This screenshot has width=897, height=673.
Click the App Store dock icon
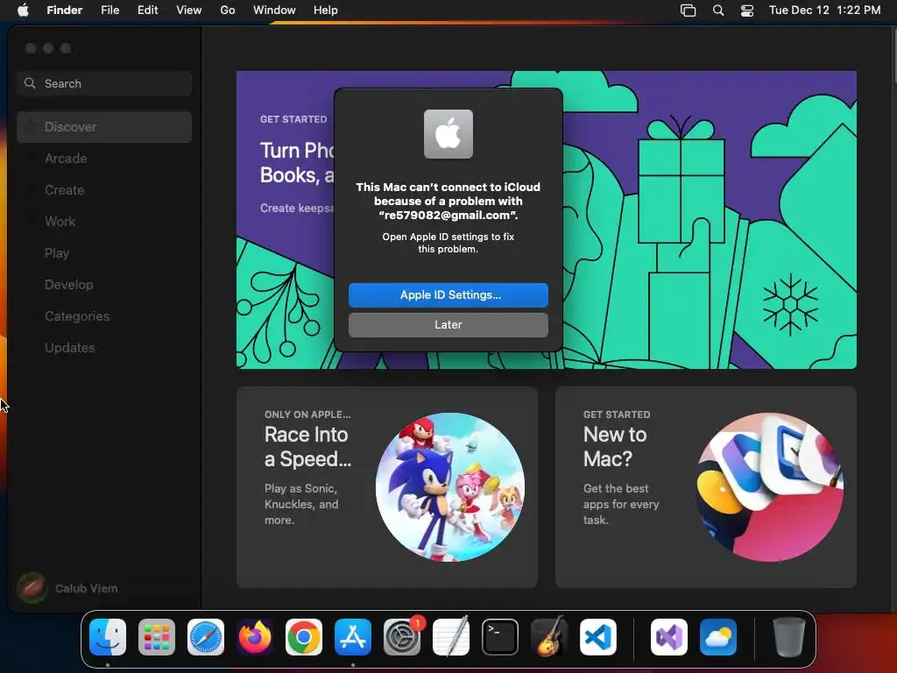pos(353,637)
